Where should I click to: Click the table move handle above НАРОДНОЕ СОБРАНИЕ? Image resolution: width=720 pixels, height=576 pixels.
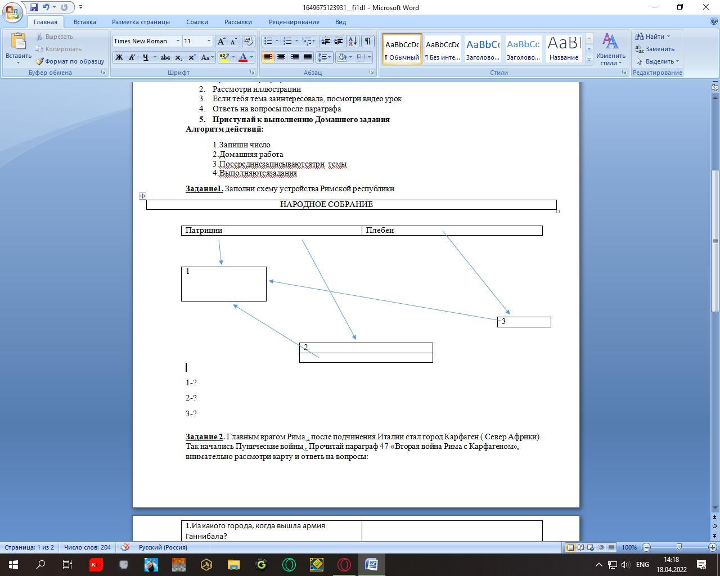tap(142, 196)
